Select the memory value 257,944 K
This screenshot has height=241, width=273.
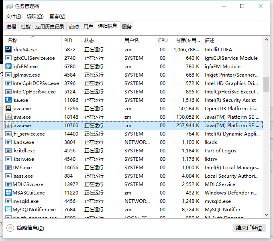[188, 126]
